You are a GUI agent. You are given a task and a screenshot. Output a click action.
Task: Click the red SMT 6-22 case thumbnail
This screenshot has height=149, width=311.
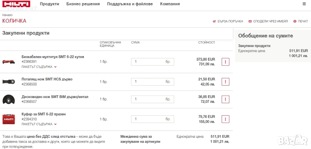coord(9,119)
